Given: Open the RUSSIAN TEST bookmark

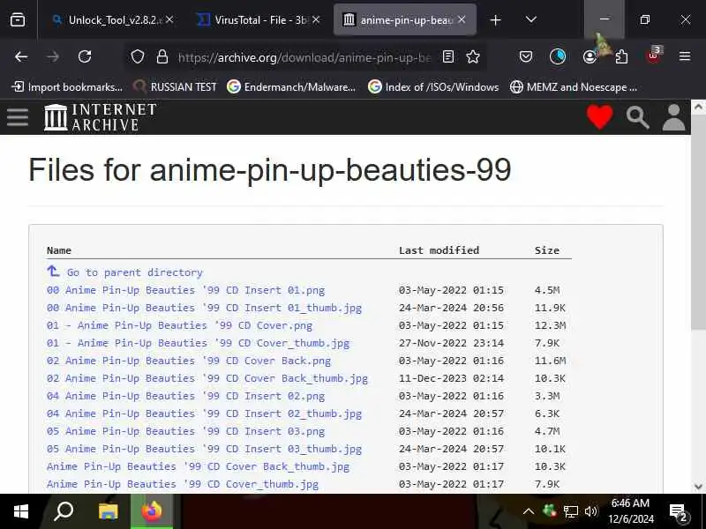Looking at the screenshot, I should 176,86.
